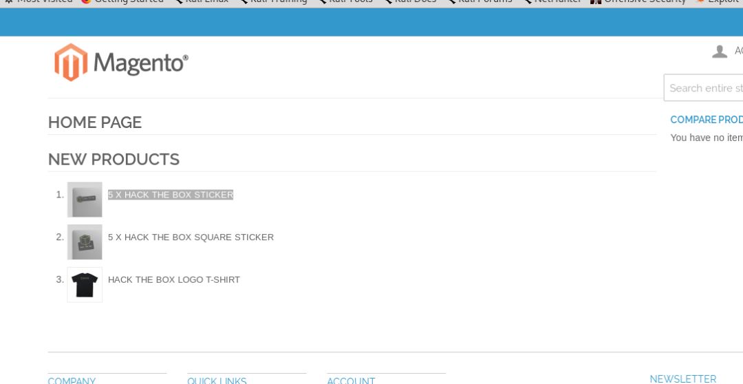Screen dimensions: 743x384
Task: Open the Hack The Box Logo T-Shirt thumbnail
Action: coord(85,284)
